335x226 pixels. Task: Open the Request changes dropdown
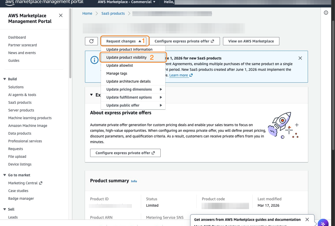(124, 41)
